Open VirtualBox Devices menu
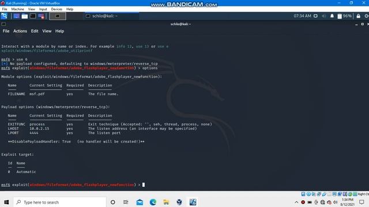Viewport: 369px width, 207px height. (x=57, y=9)
